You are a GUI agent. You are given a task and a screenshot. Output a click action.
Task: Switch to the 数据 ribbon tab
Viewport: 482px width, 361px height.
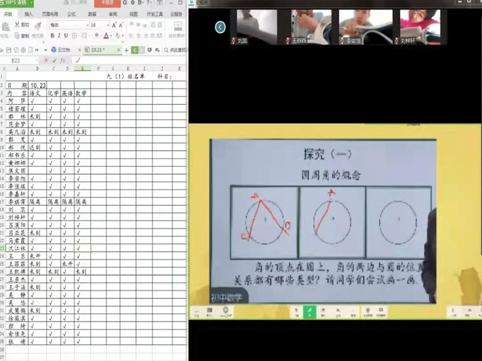coord(92,14)
